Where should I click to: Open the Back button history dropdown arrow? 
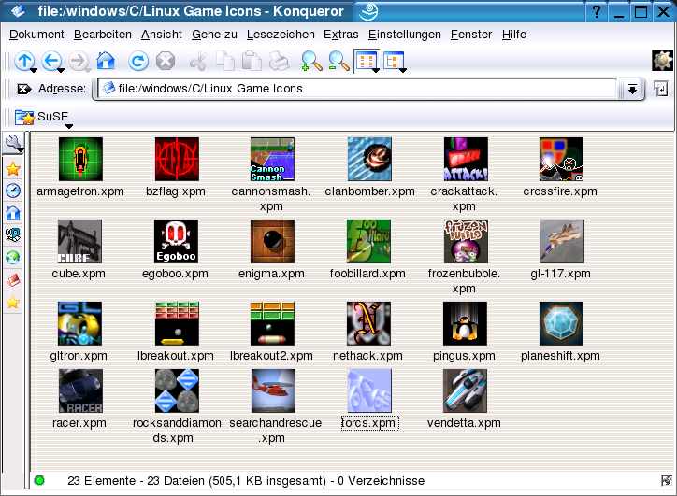61,70
